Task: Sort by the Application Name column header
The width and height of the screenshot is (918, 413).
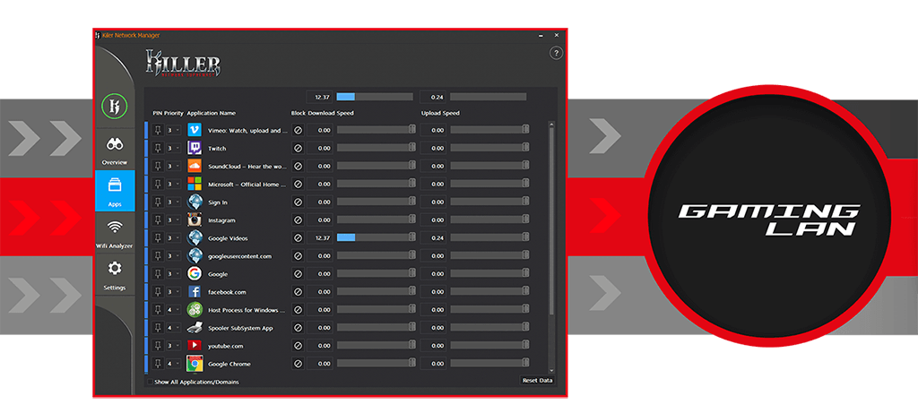Action: click(211, 113)
